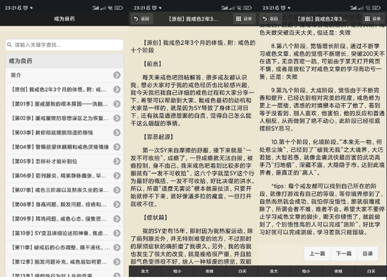This screenshot has width=387, height=280.
Task: Click 放大 to enlarge text in the middle reader
Action: [x=145, y=271]
